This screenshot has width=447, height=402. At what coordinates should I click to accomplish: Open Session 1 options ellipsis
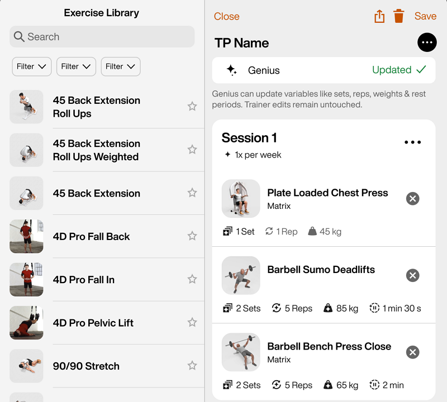pos(412,142)
